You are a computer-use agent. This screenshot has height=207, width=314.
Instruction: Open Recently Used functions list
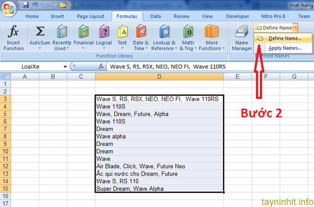click(62, 38)
